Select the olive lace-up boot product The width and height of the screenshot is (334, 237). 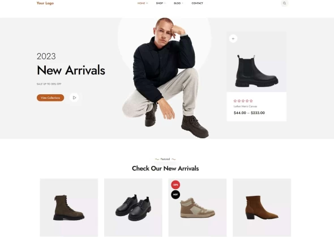pos(69,208)
